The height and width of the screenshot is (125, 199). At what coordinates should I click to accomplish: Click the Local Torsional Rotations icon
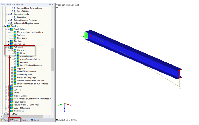click(18, 66)
